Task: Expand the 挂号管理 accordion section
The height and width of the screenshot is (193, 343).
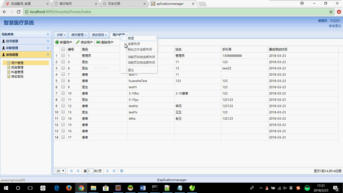Action: (48, 41)
